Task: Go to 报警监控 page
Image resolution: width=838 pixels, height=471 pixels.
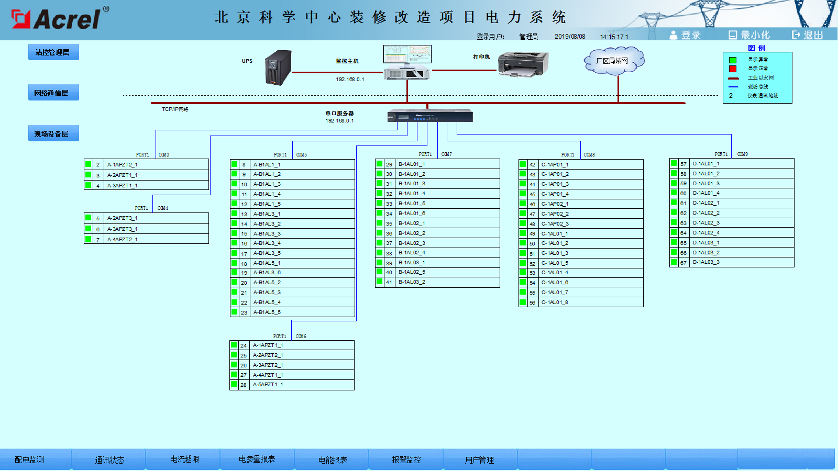Action: point(406,459)
